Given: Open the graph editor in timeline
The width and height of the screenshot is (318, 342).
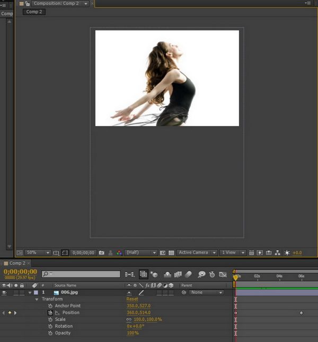Looking at the screenshot, I should point(223,274).
